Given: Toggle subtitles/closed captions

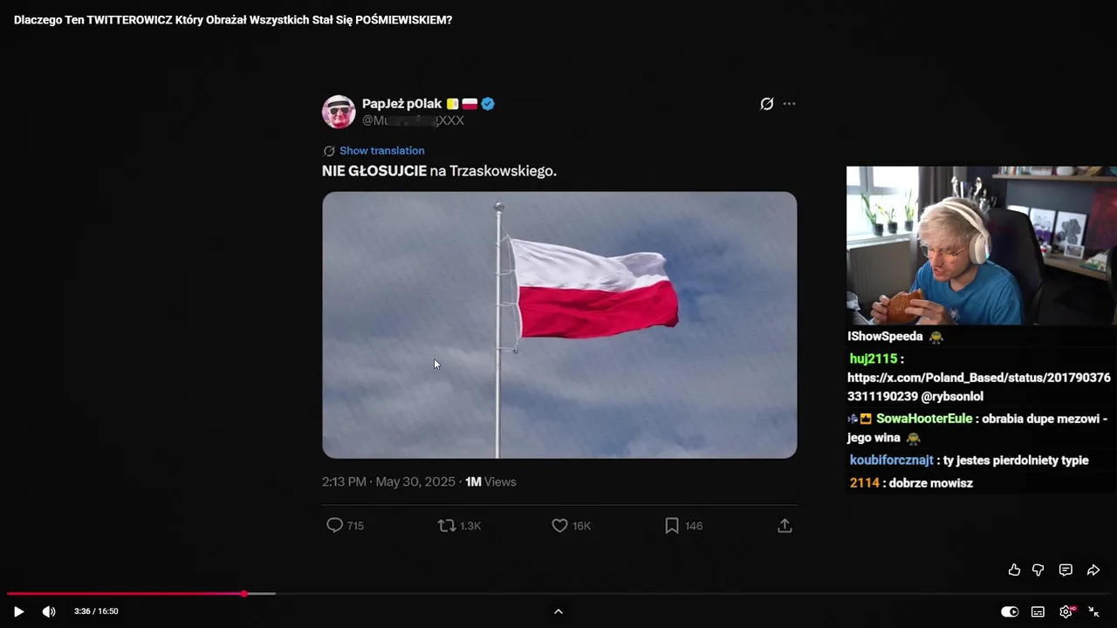Looking at the screenshot, I should pos(1038,611).
